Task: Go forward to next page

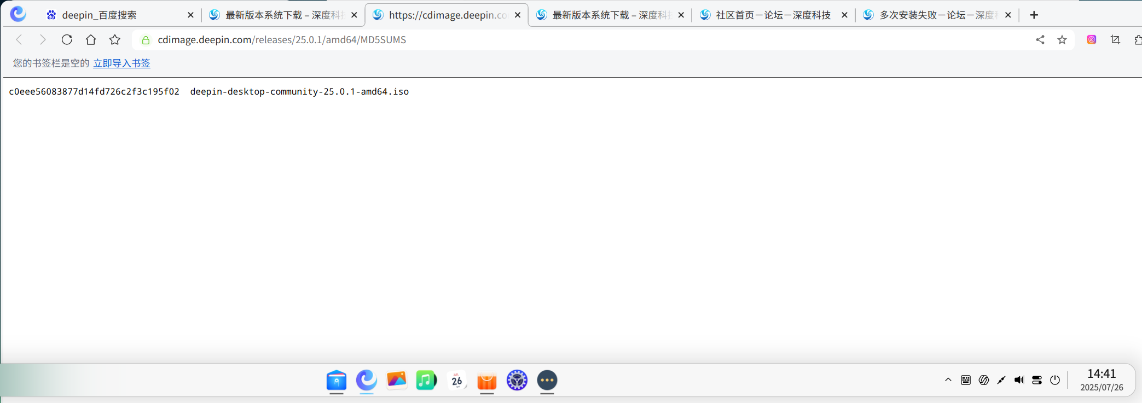Action: [x=43, y=39]
